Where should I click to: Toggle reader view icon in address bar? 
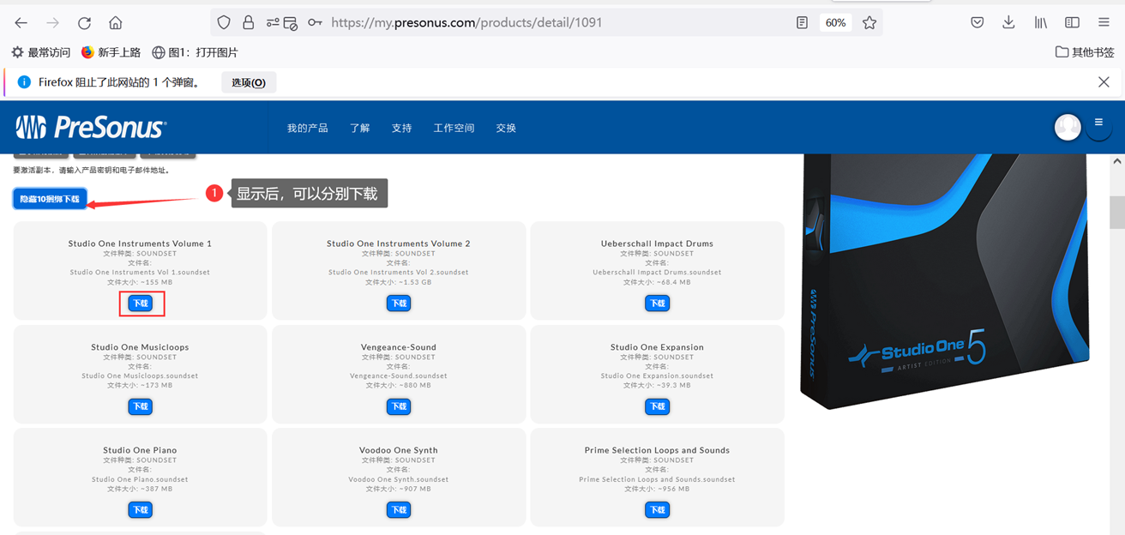pos(802,23)
